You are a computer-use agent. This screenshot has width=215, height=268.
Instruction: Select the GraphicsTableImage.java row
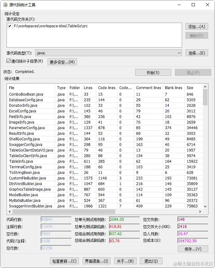(105, 189)
